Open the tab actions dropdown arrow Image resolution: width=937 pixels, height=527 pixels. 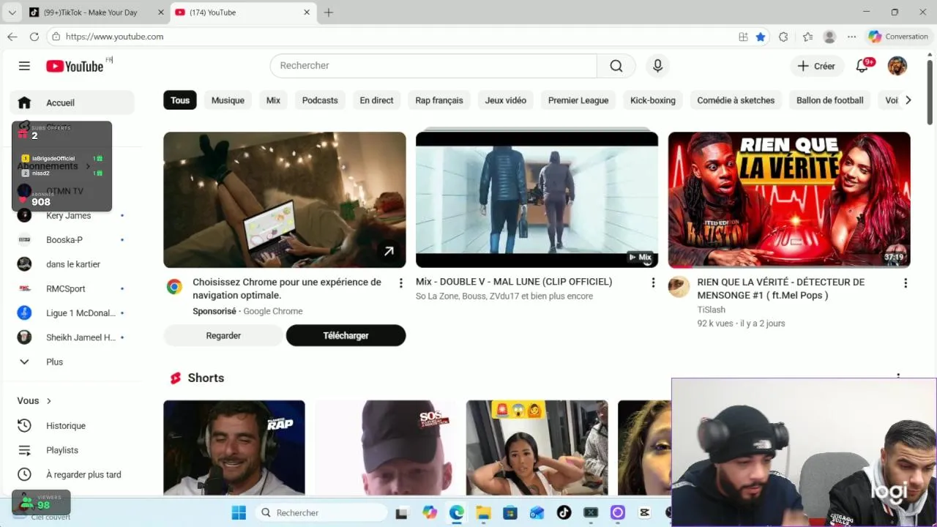[12, 12]
